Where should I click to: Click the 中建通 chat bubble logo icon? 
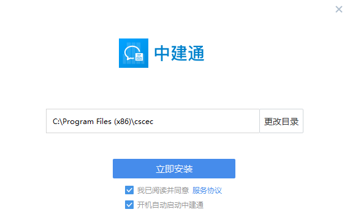134,53
